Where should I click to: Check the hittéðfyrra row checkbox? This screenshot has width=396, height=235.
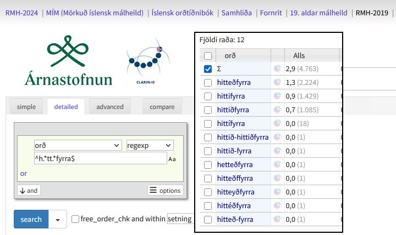208,206
